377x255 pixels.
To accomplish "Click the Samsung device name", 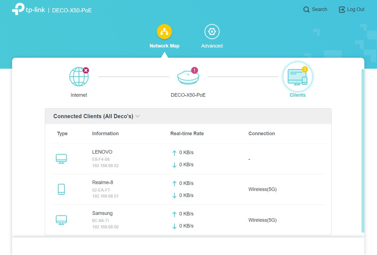I will [x=102, y=213].
